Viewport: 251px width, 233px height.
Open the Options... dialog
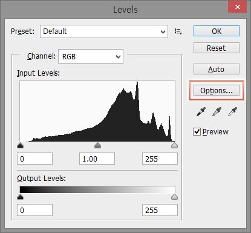pyautogui.click(x=217, y=90)
